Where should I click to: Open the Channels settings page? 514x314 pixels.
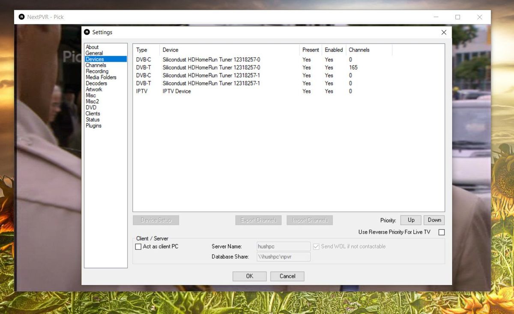coord(96,65)
